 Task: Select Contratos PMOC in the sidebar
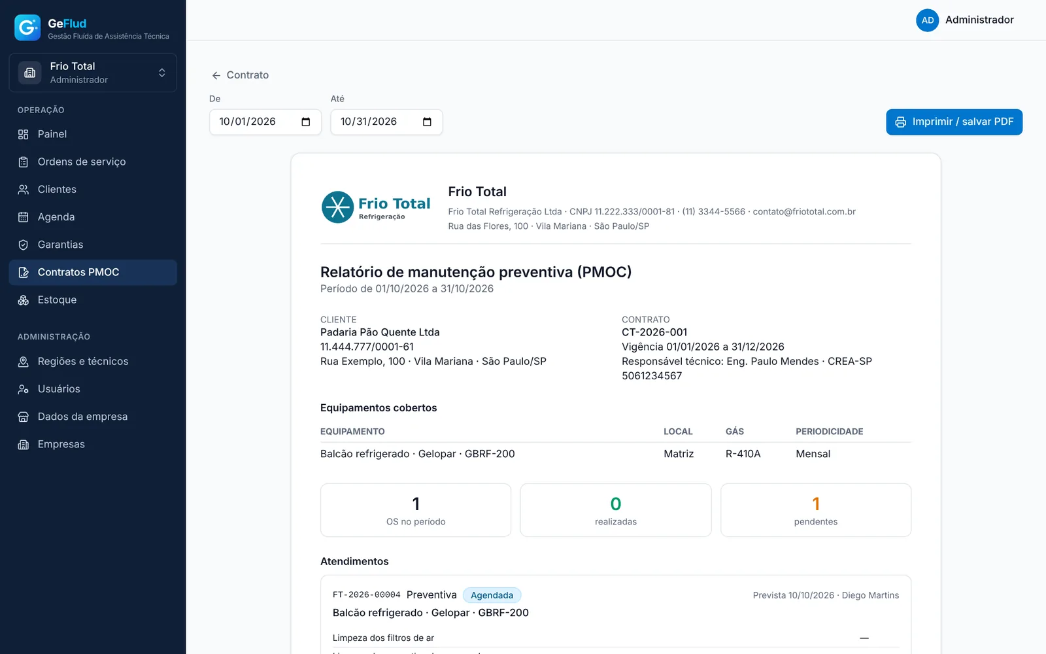tap(93, 272)
